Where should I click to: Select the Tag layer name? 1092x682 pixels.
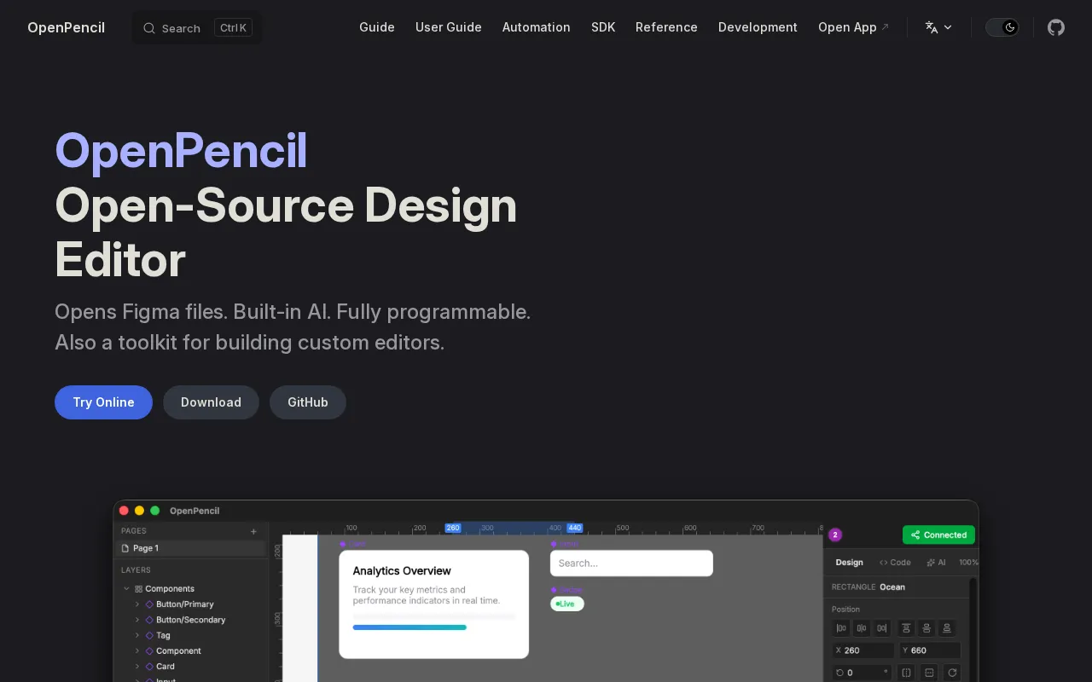coord(163,635)
